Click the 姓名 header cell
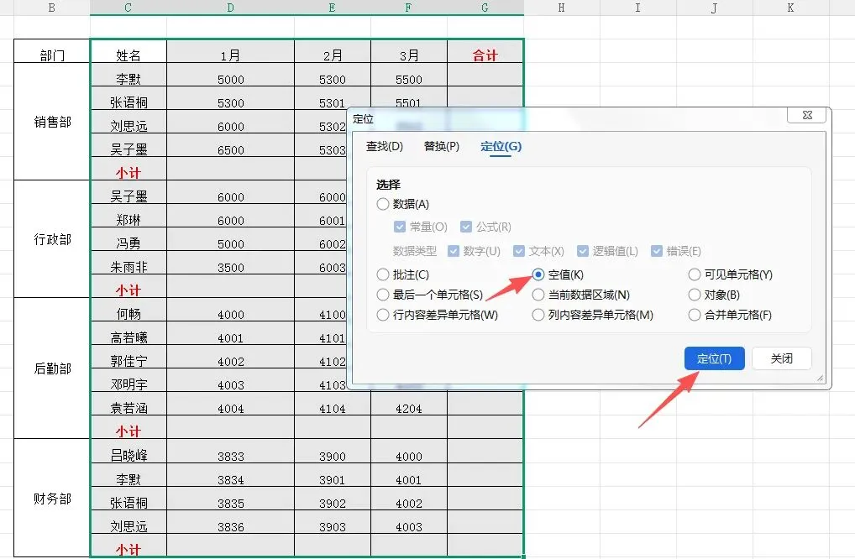Viewport: 855px width, 559px height. tap(129, 51)
